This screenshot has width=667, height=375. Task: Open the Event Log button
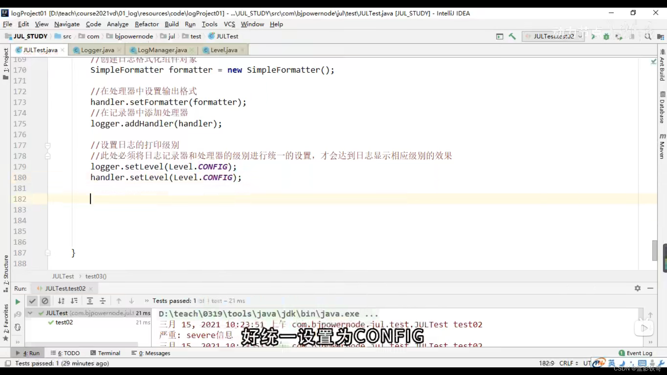635,353
